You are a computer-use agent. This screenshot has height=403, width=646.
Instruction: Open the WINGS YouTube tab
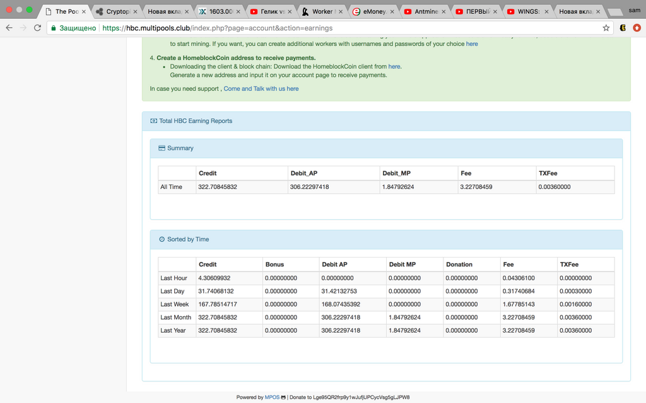tap(526, 11)
